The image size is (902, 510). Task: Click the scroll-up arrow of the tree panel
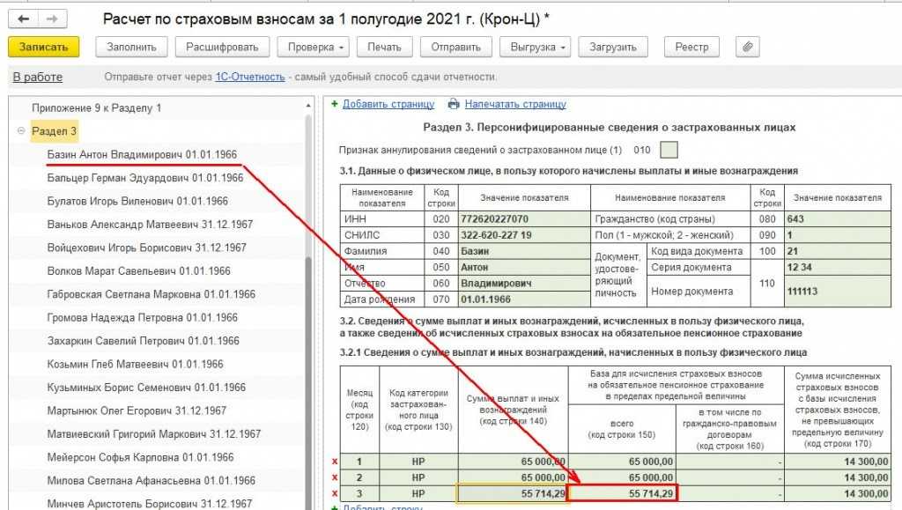pos(308,106)
